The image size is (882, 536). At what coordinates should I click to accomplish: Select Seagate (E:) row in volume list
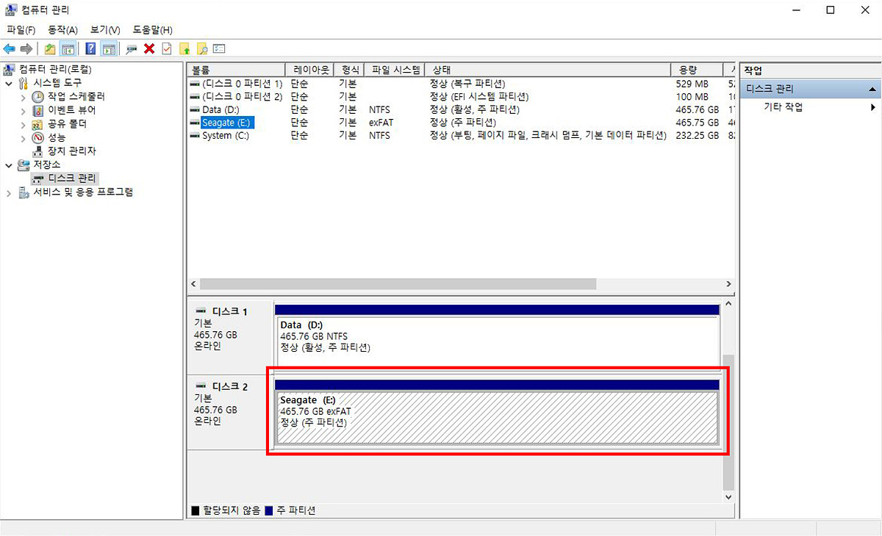pos(461,123)
